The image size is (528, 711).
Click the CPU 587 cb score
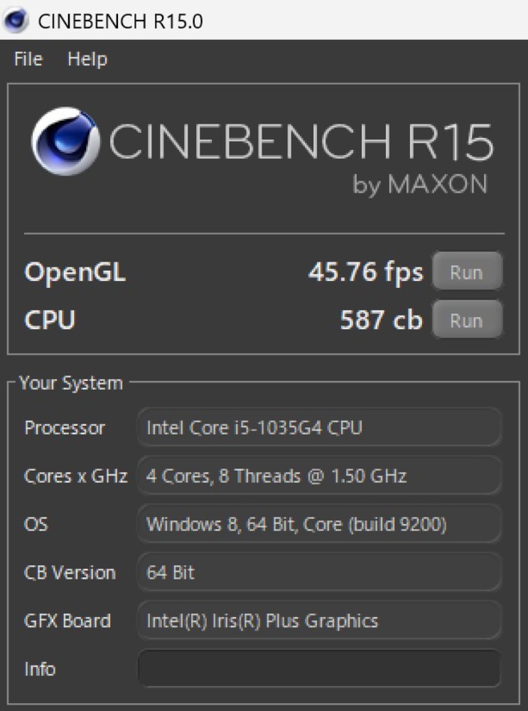click(x=381, y=320)
